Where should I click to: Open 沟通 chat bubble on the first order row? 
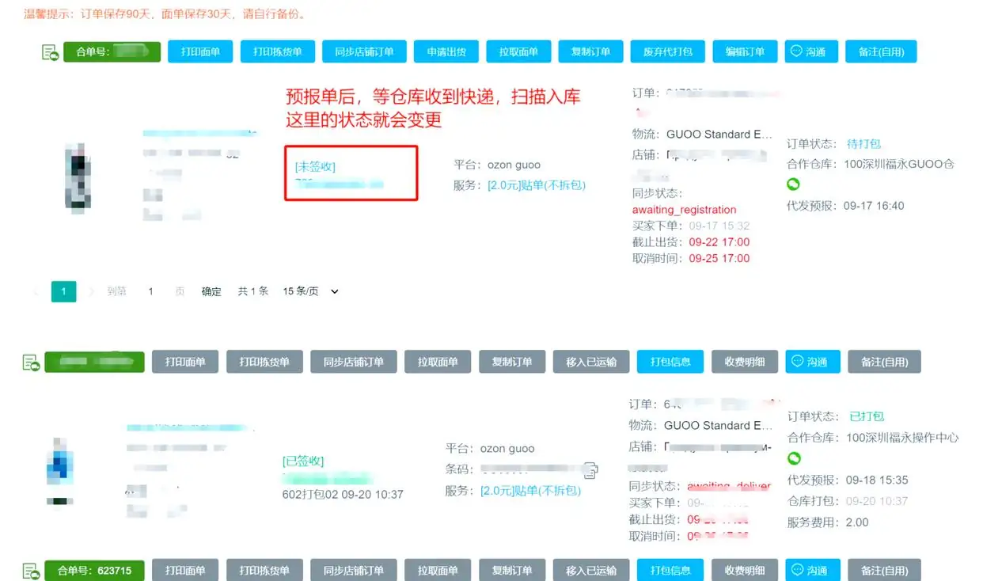pyautogui.click(x=811, y=51)
